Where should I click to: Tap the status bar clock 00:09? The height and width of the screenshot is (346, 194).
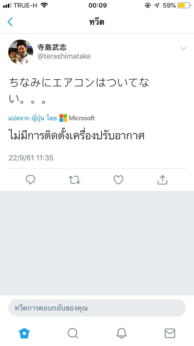pos(98,5)
